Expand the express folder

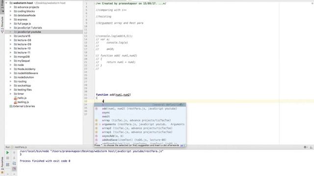click(x=11, y=20)
